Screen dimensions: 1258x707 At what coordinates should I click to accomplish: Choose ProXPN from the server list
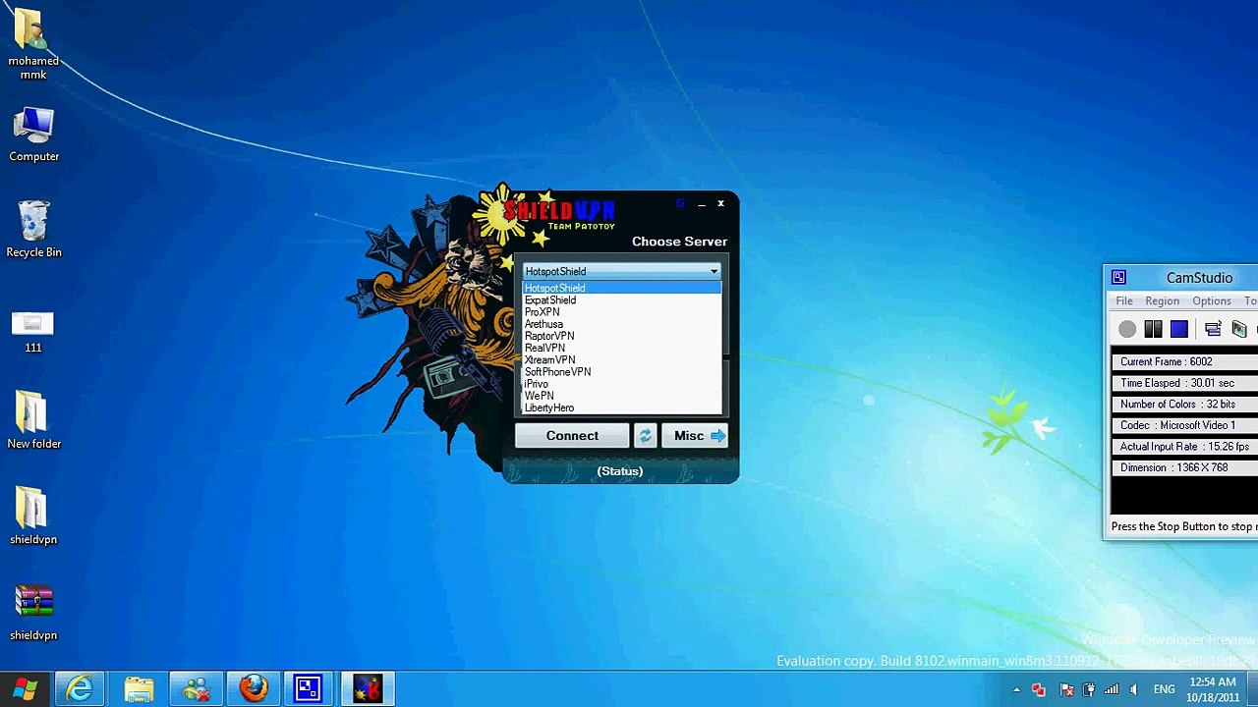click(621, 312)
